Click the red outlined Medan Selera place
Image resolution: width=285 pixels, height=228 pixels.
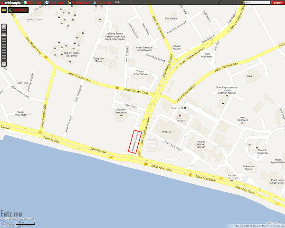point(135,142)
